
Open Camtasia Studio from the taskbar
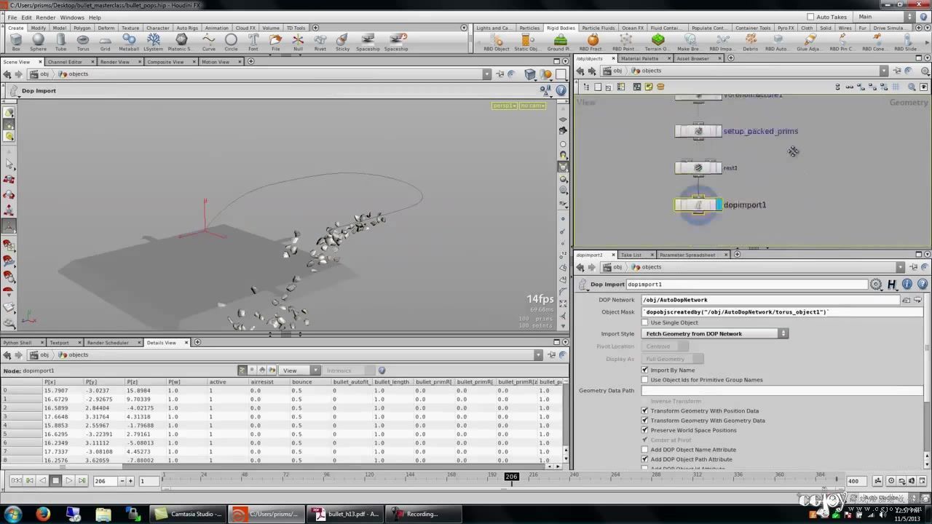(189, 515)
